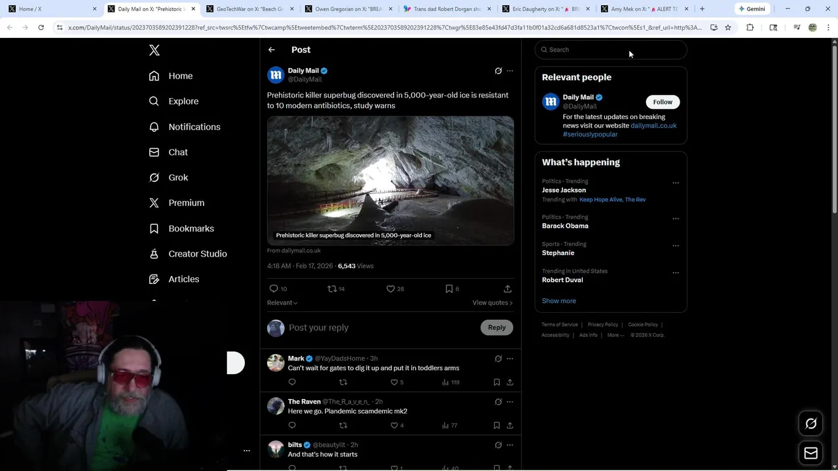838x471 pixels.
Task: Open Keep Hope Alive trend link
Action: (x=600, y=200)
